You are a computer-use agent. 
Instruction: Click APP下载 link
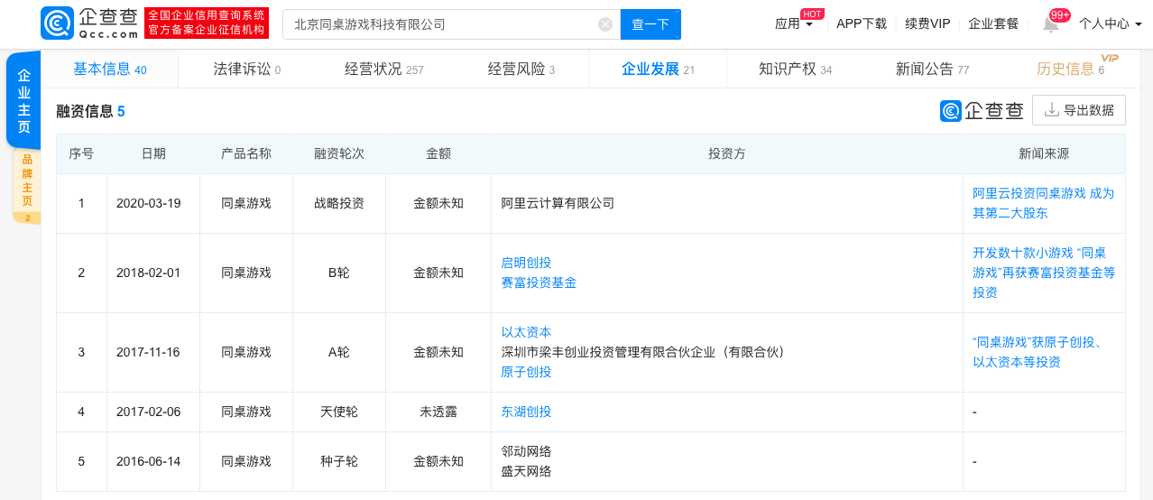[x=862, y=23]
